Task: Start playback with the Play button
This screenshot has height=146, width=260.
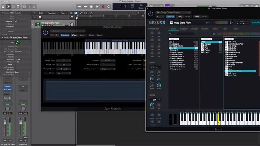Action: coord(97,6)
